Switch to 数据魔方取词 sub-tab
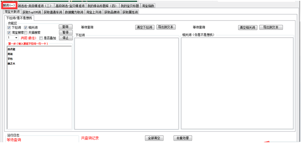 click(74, 12)
